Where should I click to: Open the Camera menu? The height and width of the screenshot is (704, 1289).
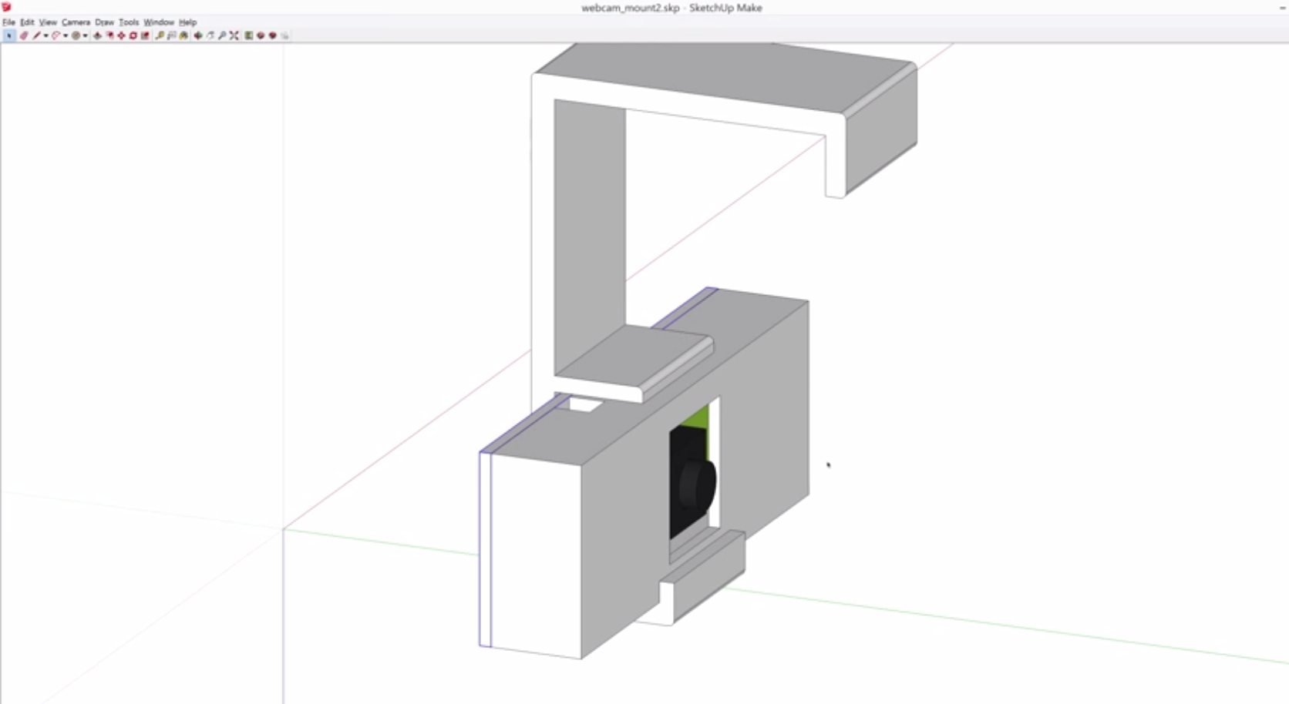point(76,22)
